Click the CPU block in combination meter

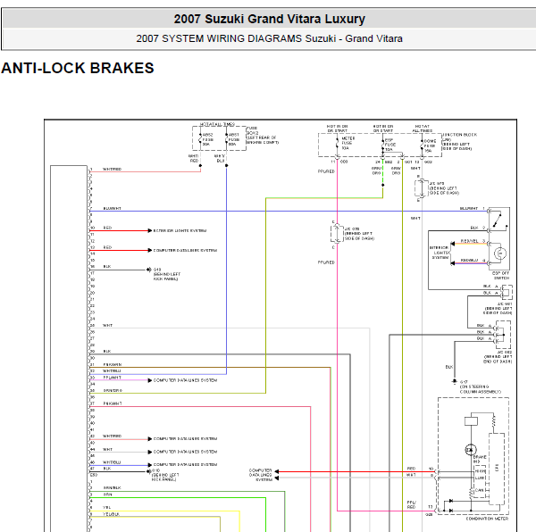497,468
